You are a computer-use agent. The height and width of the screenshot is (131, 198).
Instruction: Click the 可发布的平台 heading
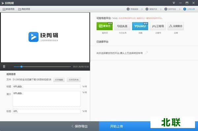(104, 18)
